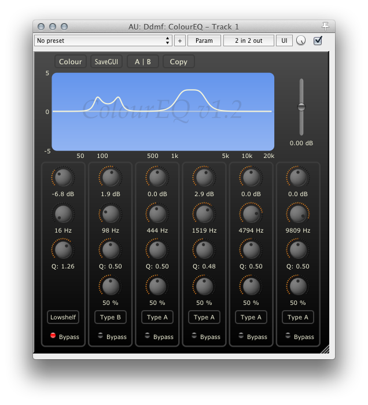368x405 pixels.
Task: Click the UI button
Action: (x=284, y=41)
